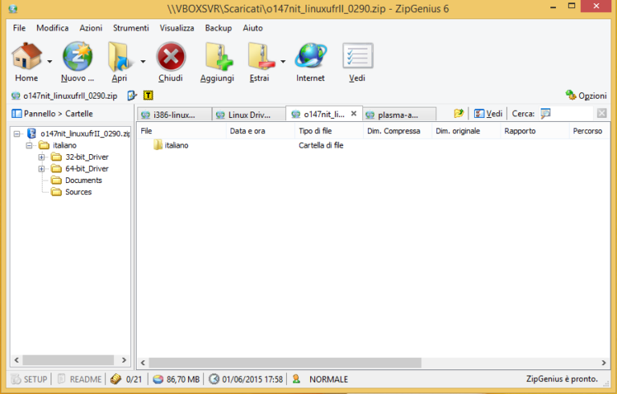This screenshot has height=394, width=617.
Task: Open the Strumenti menu
Action: [x=130, y=28]
